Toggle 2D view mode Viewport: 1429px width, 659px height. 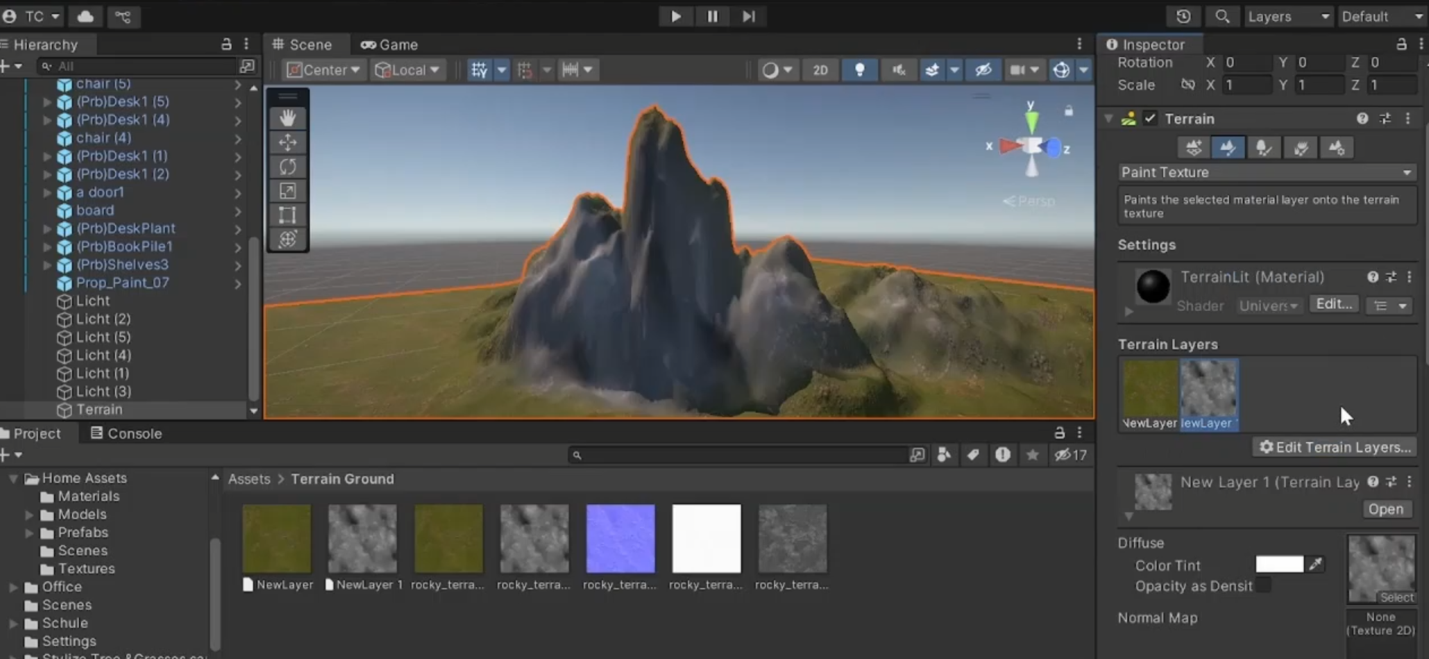click(x=820, y=69)
